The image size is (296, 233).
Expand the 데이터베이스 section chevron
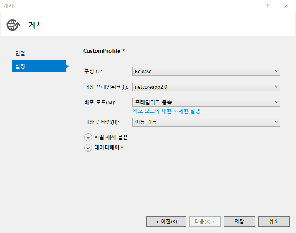click(x=88, y=148)
